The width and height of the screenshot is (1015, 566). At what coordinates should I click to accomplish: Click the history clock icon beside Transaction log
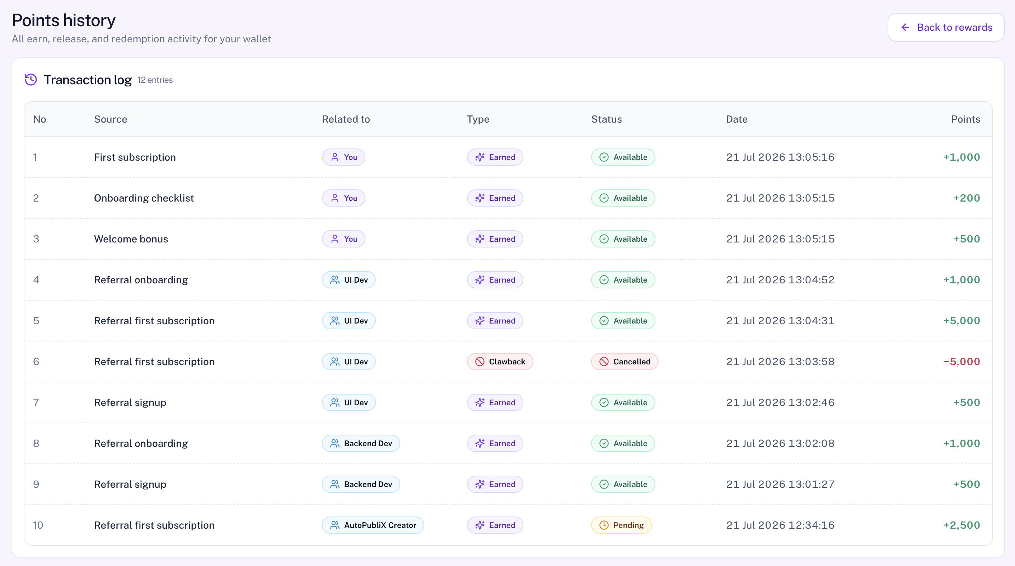(x=31, y=80)
